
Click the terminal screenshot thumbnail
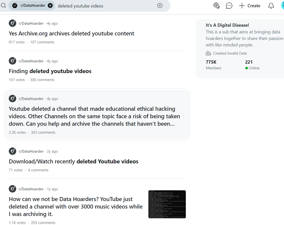167,204
